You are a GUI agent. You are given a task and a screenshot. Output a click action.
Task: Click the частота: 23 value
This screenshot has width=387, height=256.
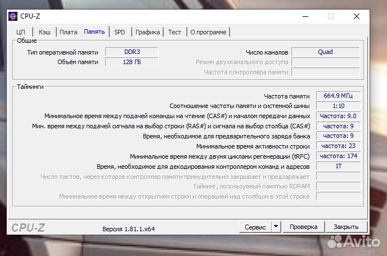click(338, 146)
